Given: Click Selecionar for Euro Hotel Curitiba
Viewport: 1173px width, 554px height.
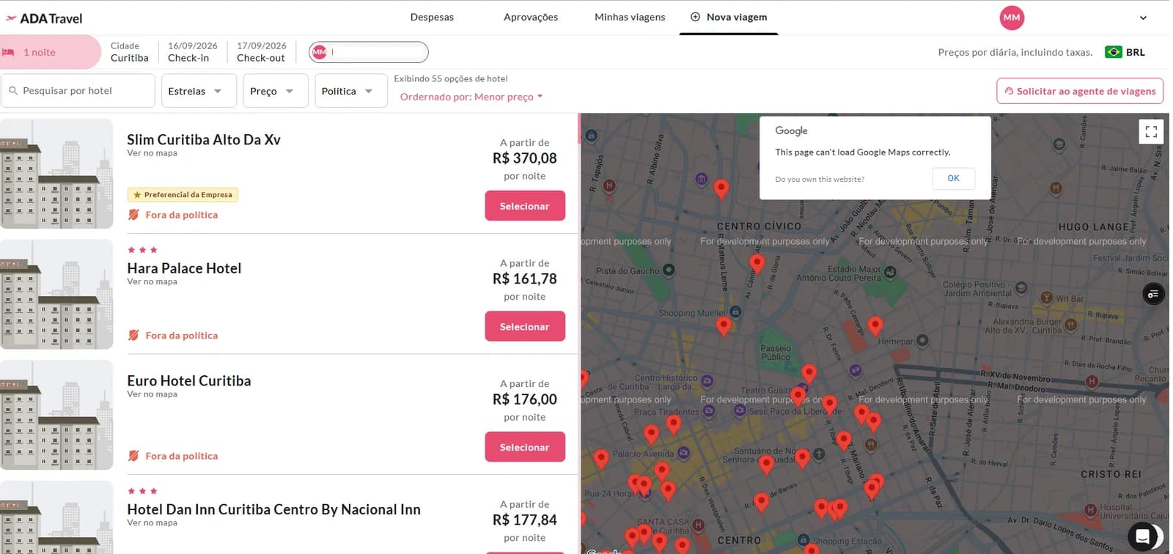Looking at the screenshot, I should click(525, 447).
